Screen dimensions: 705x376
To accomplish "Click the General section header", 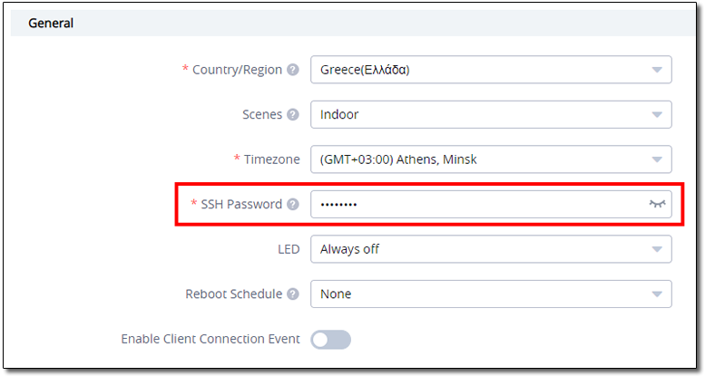I will 51,23.
